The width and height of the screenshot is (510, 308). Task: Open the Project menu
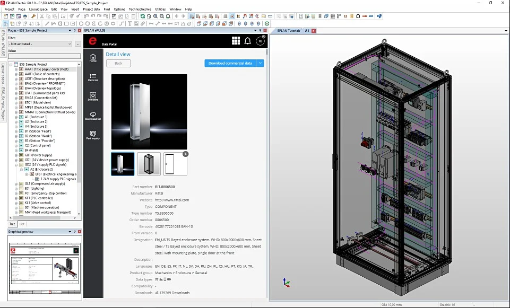tap(10, 9)
